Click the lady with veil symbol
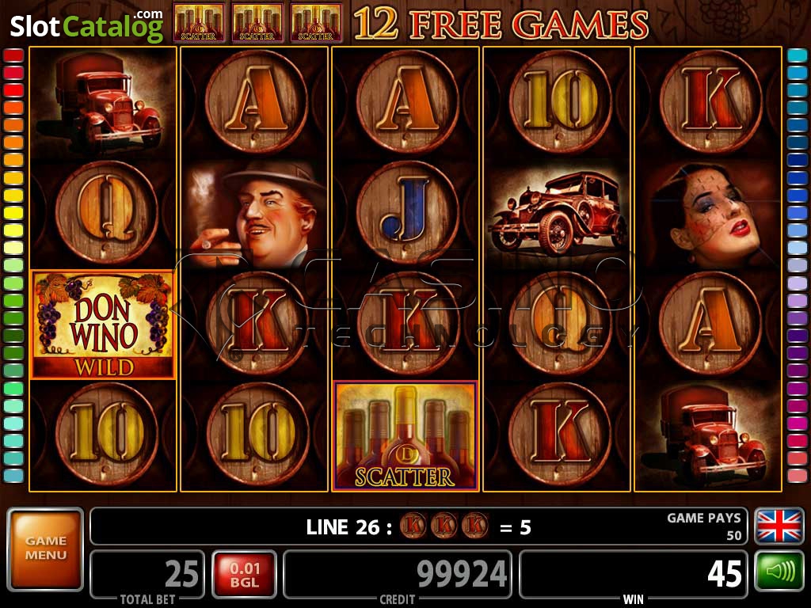The height and width of the screenshot is (608, 811). [x=707, y=214]
